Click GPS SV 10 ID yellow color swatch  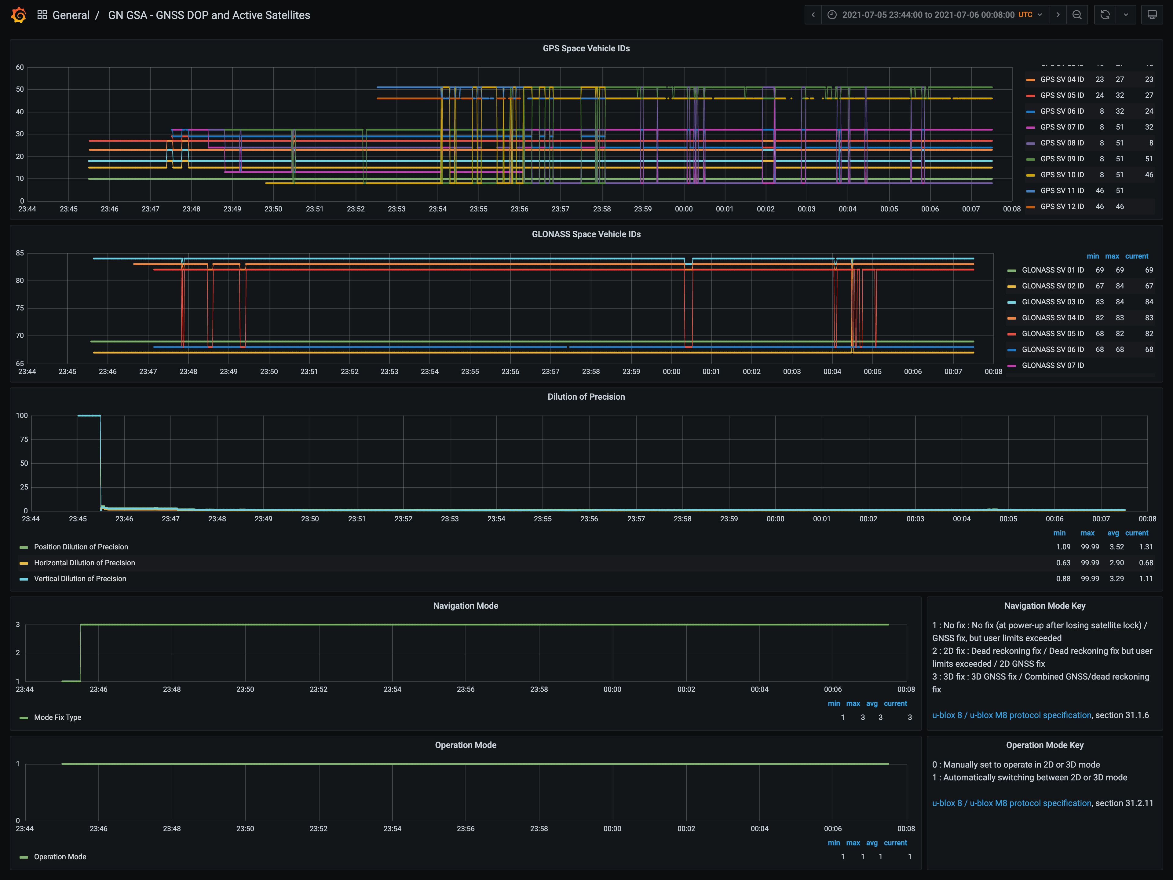click(x=1030, y=175)
